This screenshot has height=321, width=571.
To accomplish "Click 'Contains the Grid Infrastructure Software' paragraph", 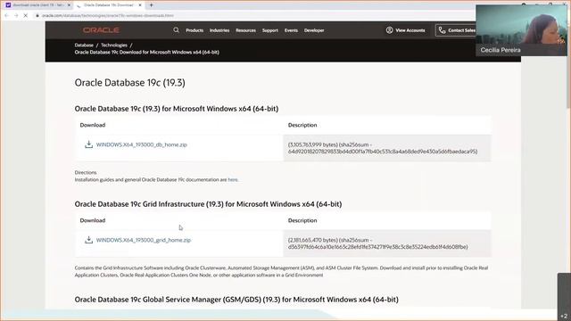I will [x=281, y=271].
